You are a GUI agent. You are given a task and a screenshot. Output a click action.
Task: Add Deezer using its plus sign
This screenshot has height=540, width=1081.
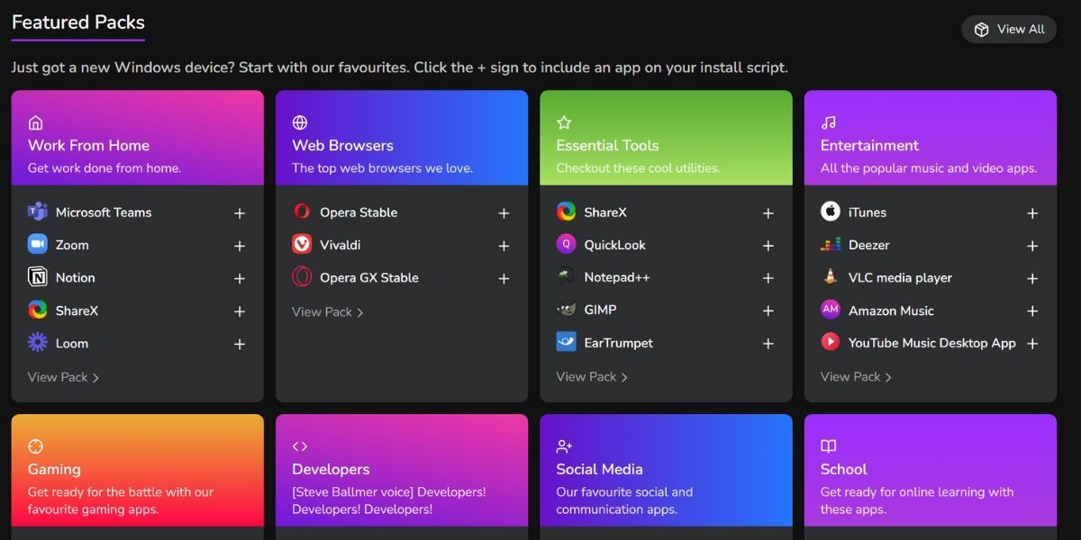coord(1032,246)
